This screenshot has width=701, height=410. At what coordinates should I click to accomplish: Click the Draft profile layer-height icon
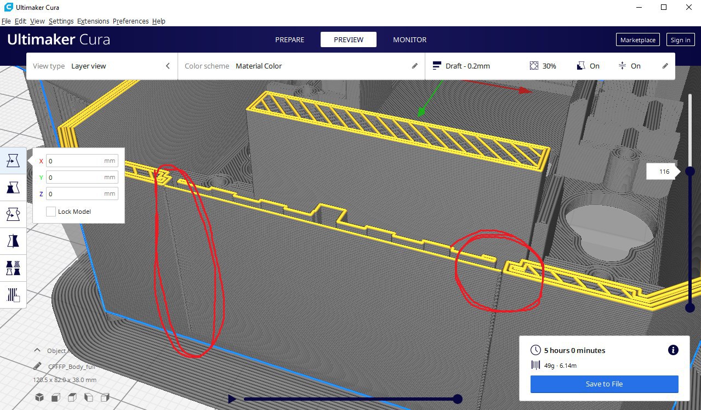pos(437,66)
